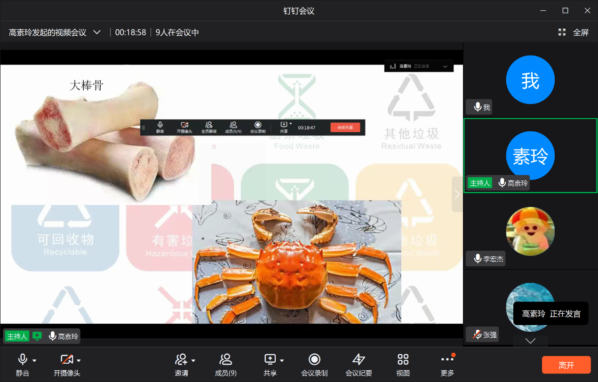Toggle the microphone mute (静音) button

22,360
